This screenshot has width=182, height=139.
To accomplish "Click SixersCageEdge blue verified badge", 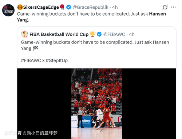I will pyautogui.click(x=68, y=7).
